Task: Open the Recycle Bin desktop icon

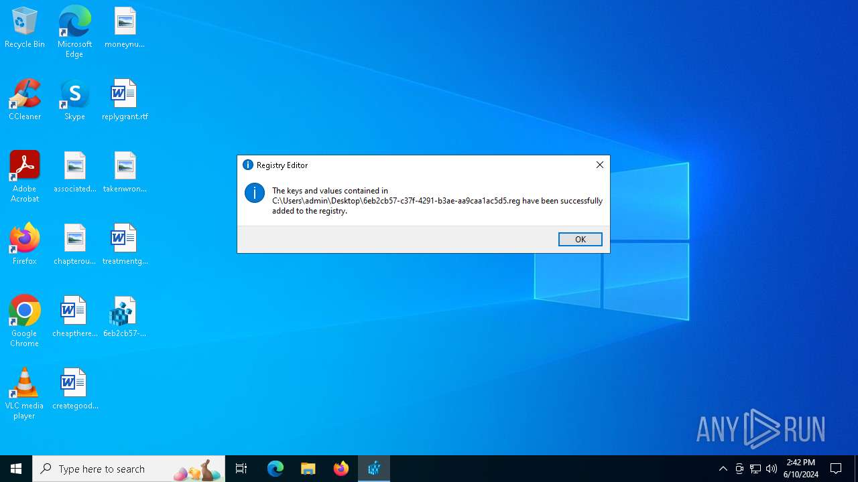Action: coord(25,28)
